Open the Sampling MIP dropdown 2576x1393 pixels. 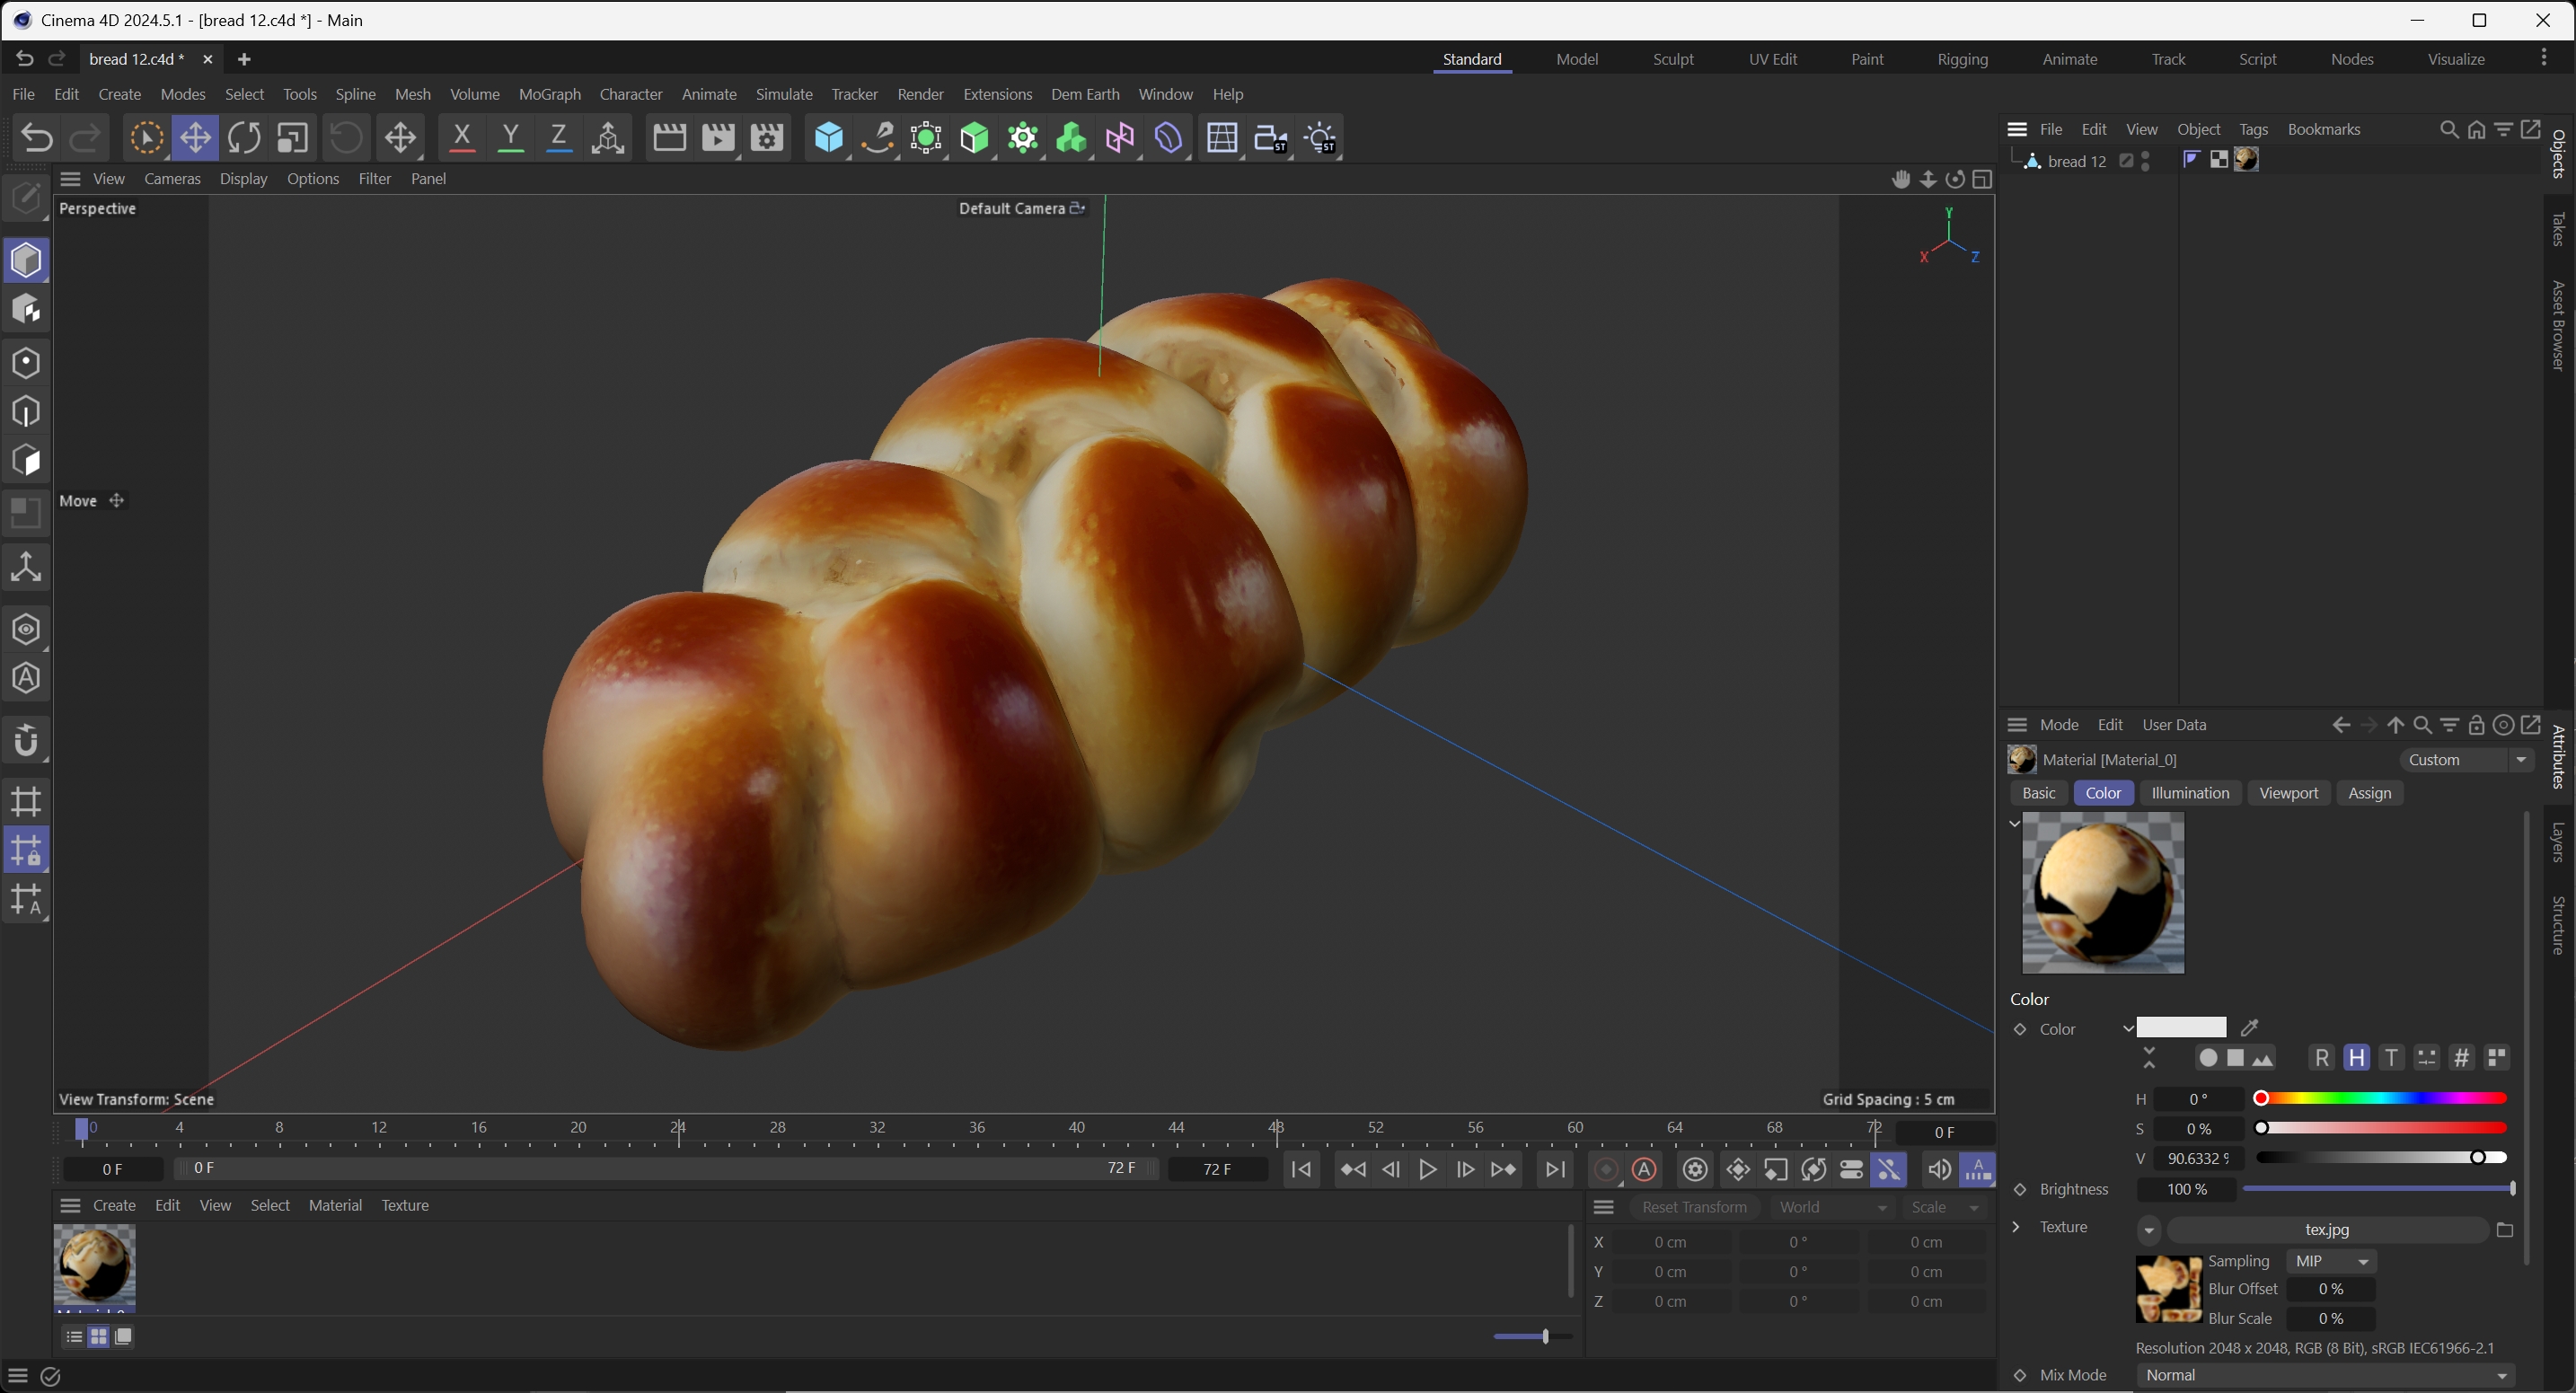coord(2331,1261)
